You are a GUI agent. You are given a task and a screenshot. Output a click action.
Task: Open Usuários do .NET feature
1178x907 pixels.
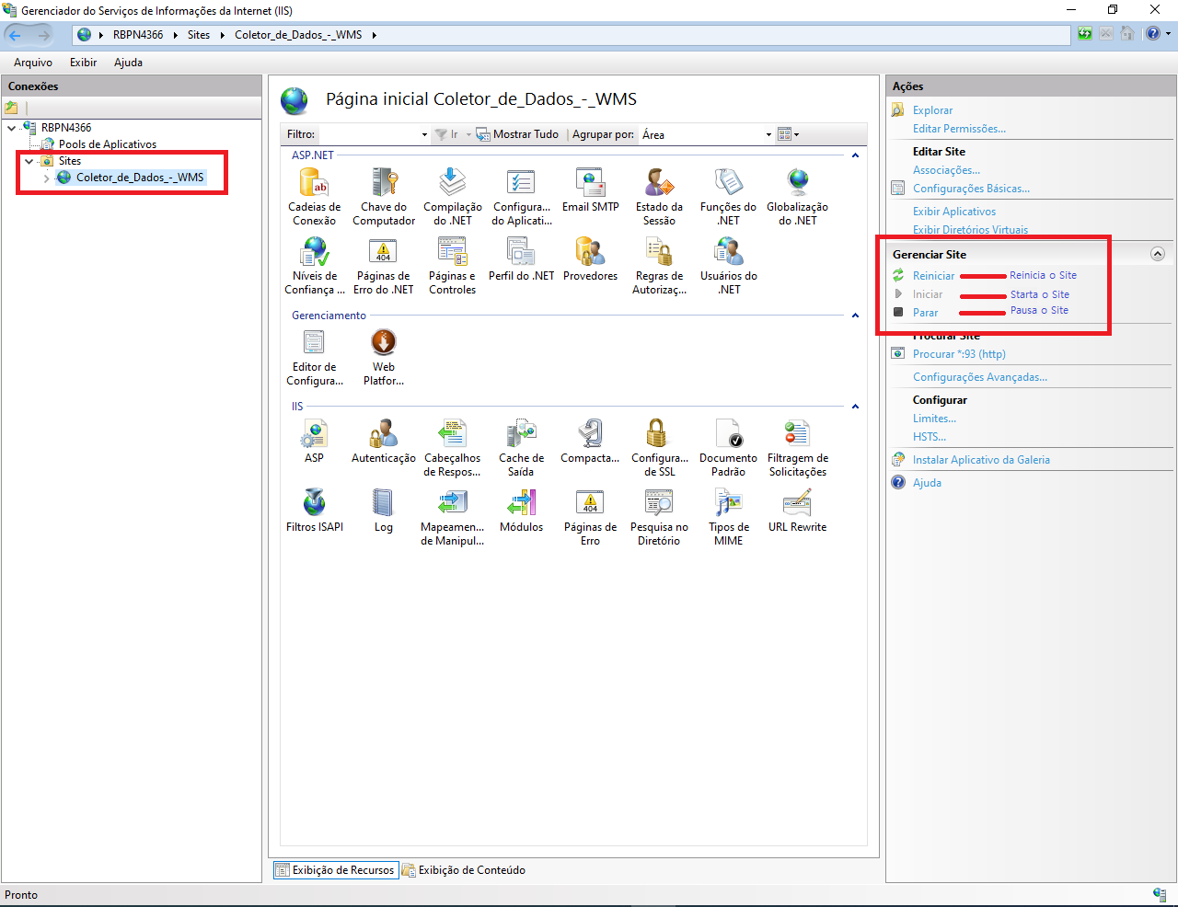pyautogui.click(x=728, y=266)
